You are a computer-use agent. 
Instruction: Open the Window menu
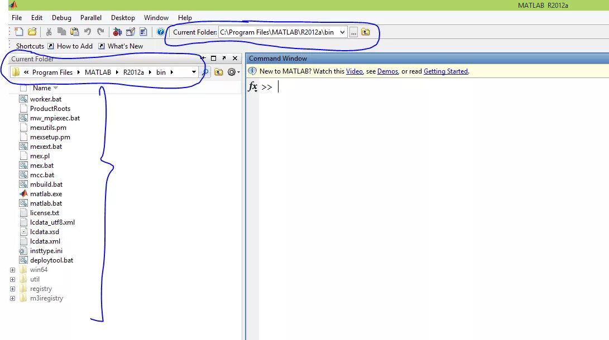[156, 18]
